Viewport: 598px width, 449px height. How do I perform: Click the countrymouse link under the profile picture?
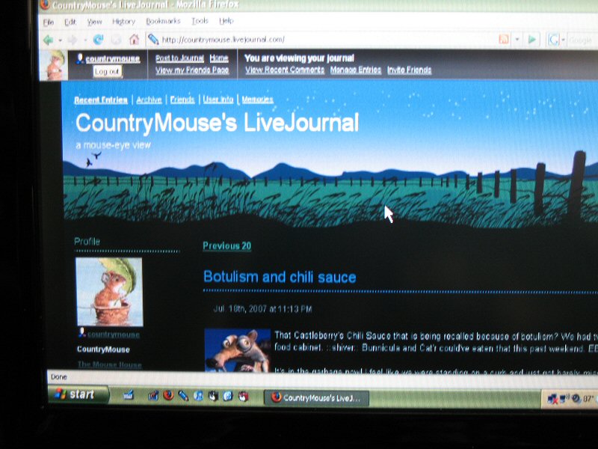click(x=114, y=335)
